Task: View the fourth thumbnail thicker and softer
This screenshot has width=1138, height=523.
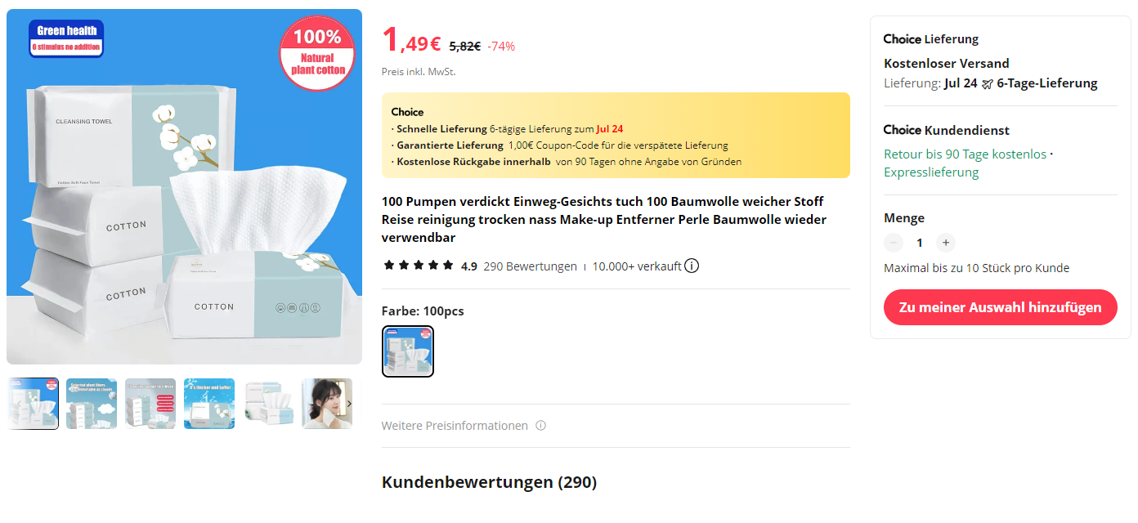Action: 209,404
